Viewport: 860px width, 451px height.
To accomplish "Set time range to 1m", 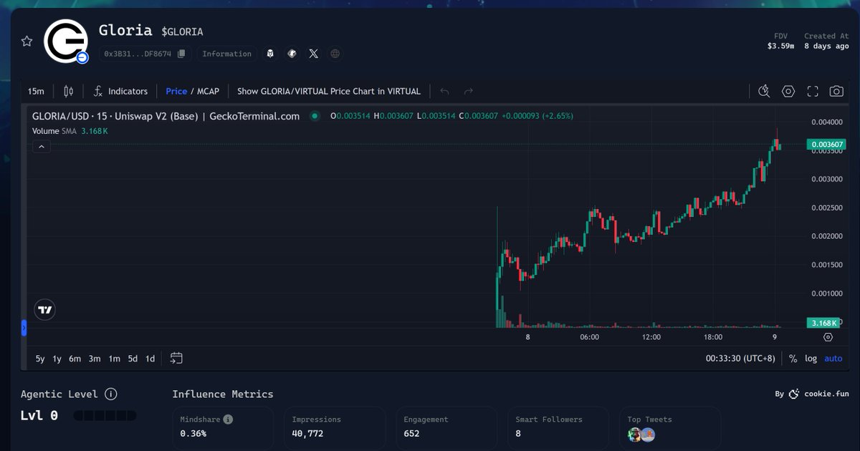I will tap(114, 359).
